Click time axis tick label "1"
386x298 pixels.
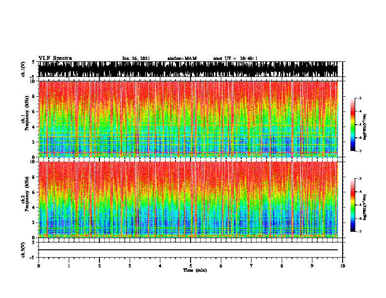[x=69, y=266]
